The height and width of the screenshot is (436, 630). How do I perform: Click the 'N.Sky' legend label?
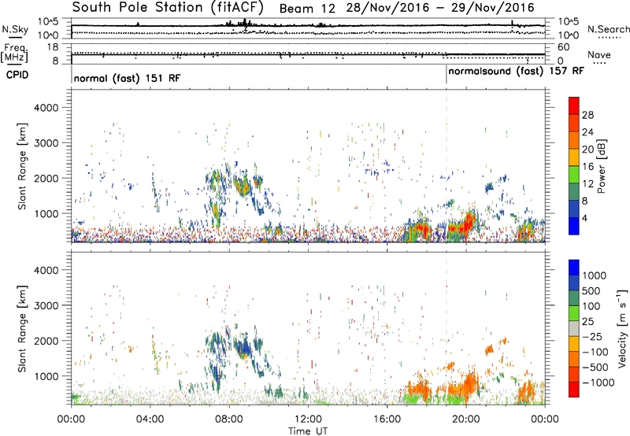[15, 29]
